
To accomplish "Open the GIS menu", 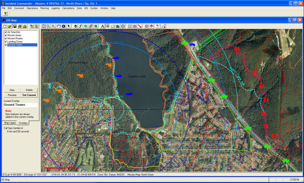I will click(x=86, y=8).
